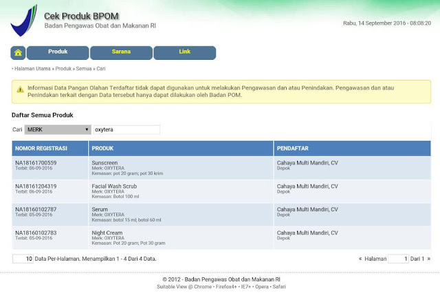Click Cahaya Multi Mandiri in Night Cream row
Image resolution: width=440 pixels, height=293 pixels.
click(307, 232)
